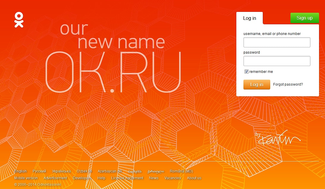This screenshot has height=189, width=325.
Task: Switch language to English
Action: 21,171
